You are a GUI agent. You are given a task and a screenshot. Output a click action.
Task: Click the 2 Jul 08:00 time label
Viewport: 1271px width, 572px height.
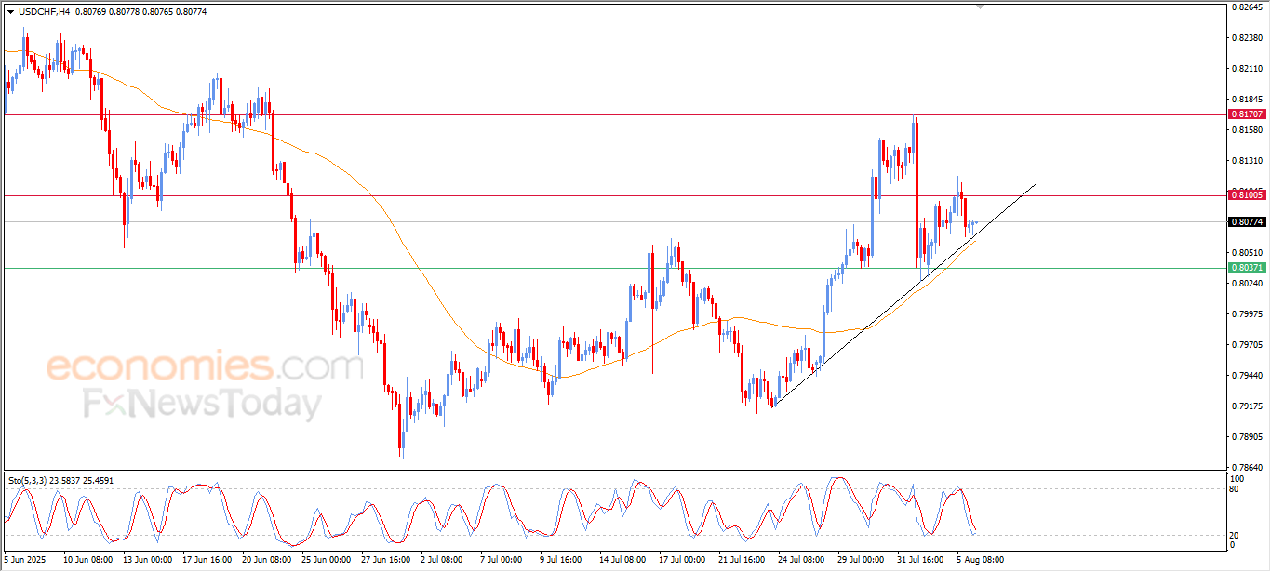(442, 561)
